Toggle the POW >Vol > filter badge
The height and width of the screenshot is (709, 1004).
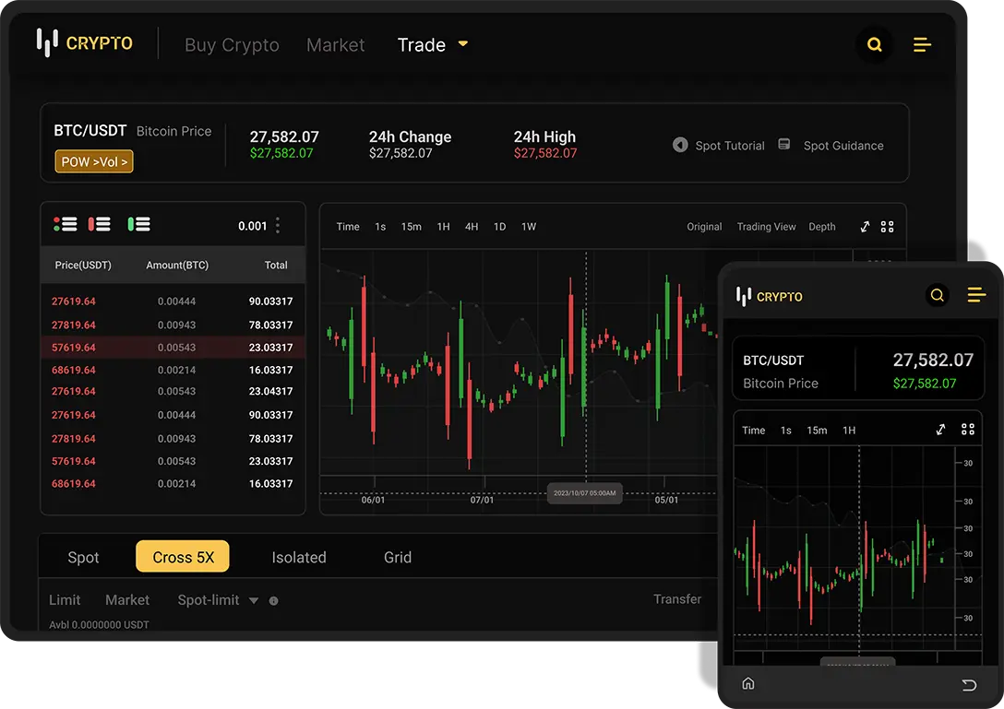[93, 160]
